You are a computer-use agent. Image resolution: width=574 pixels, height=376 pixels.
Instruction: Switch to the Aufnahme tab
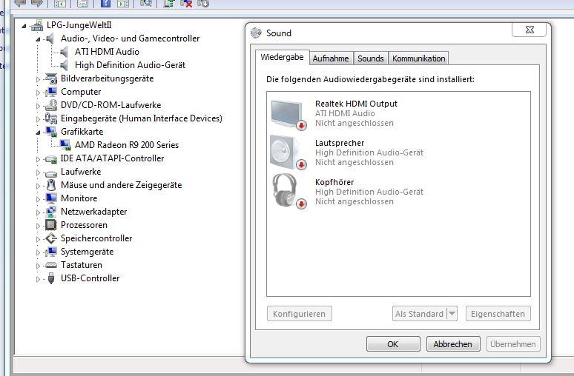331,58
